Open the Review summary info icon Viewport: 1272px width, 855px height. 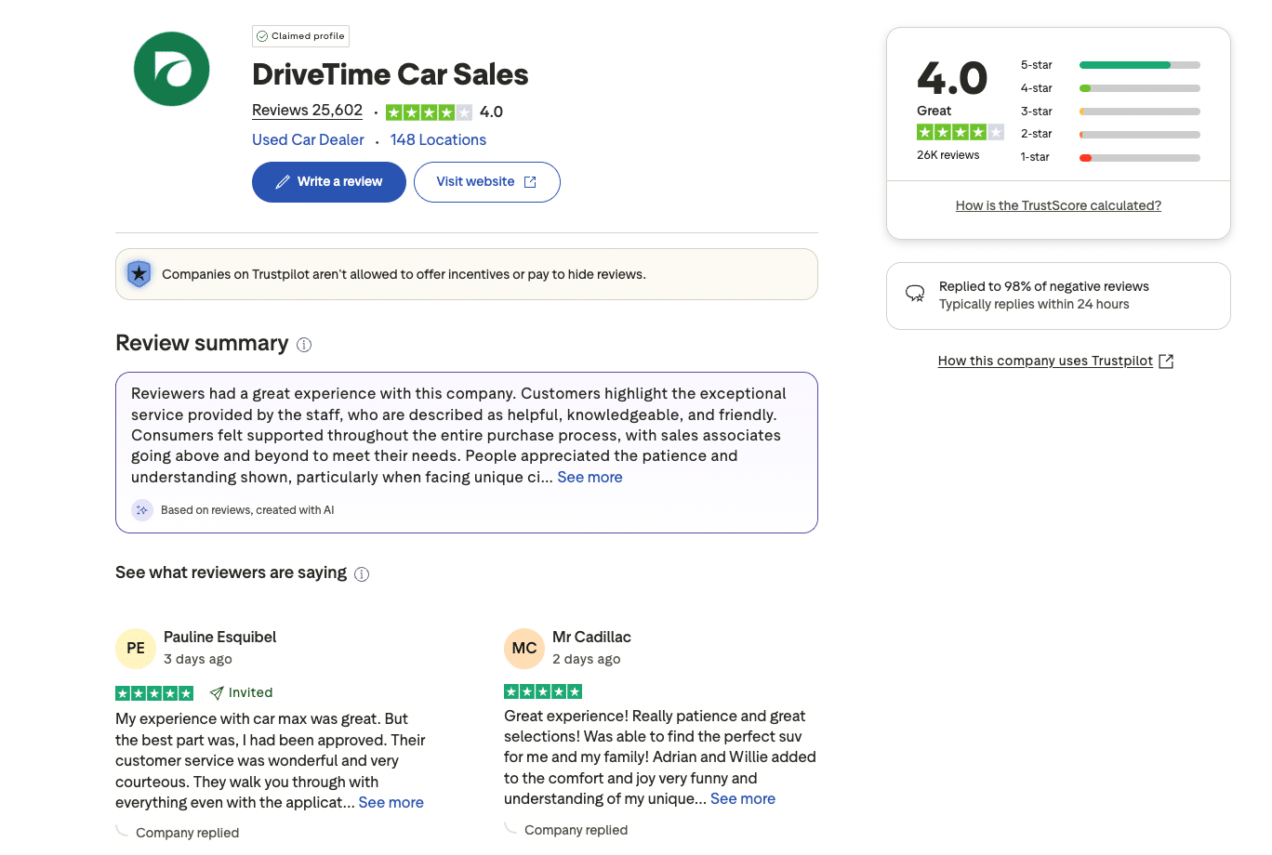coord(304,345)
